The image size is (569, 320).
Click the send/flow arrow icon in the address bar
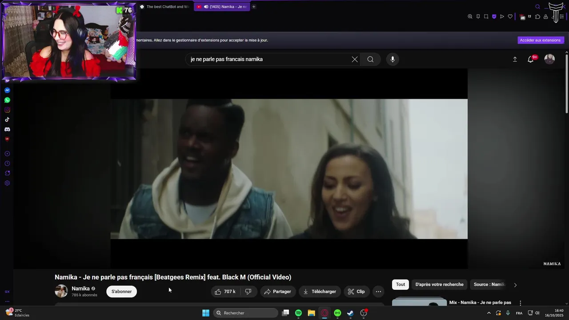click(502, 16)
